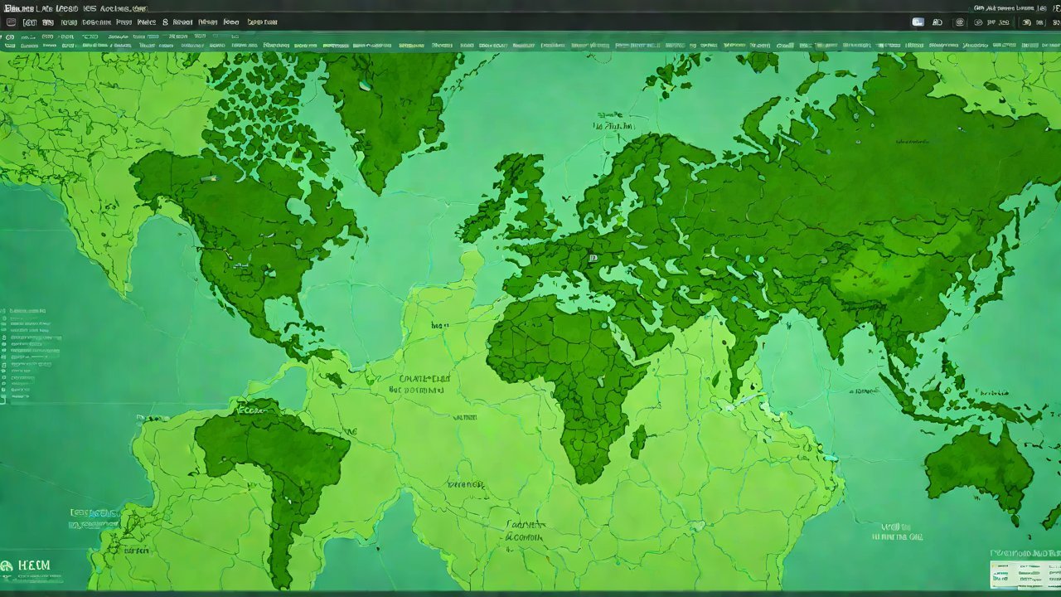Open the white legend thumbnail in bottom-right corner

point(1024,574)
